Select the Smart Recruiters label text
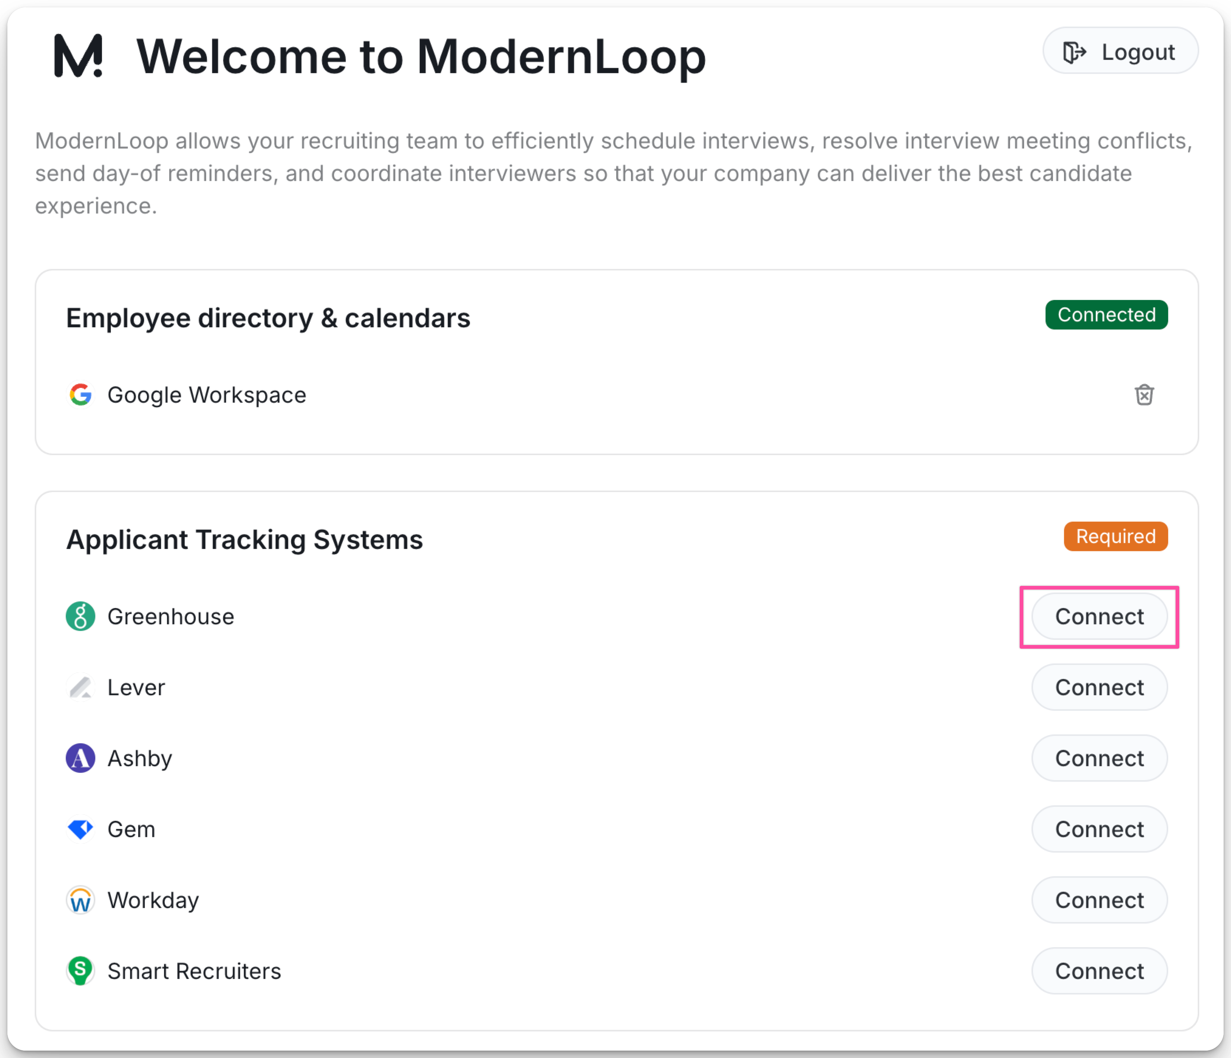1231x1058 pixels. 194,971
